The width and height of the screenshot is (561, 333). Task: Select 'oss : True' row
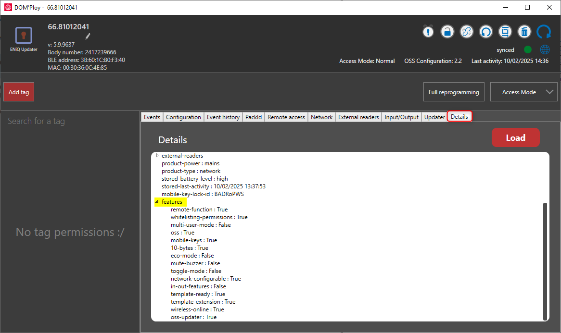tap(182, 233)
